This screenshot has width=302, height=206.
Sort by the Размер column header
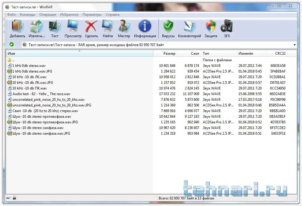coord(165,54)
